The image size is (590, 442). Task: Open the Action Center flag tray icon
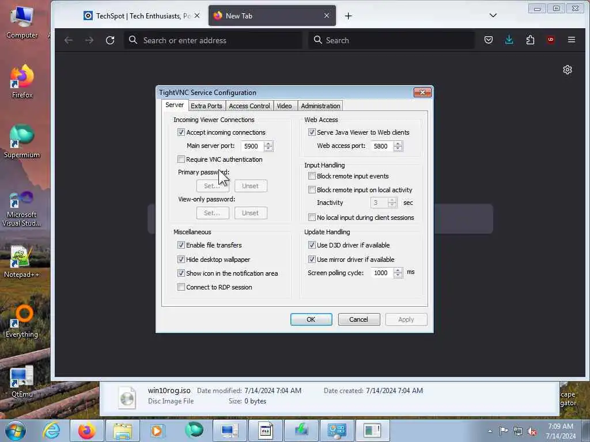[x=504, y=430]
